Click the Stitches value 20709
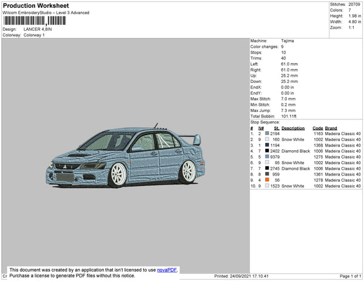This screenshot has width=364, height=281. [x=354, y=4]
